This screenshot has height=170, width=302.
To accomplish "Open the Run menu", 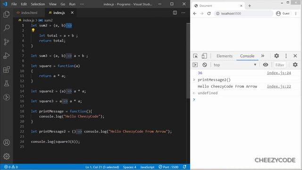I will pyautogui.click(x=72, y=4).
